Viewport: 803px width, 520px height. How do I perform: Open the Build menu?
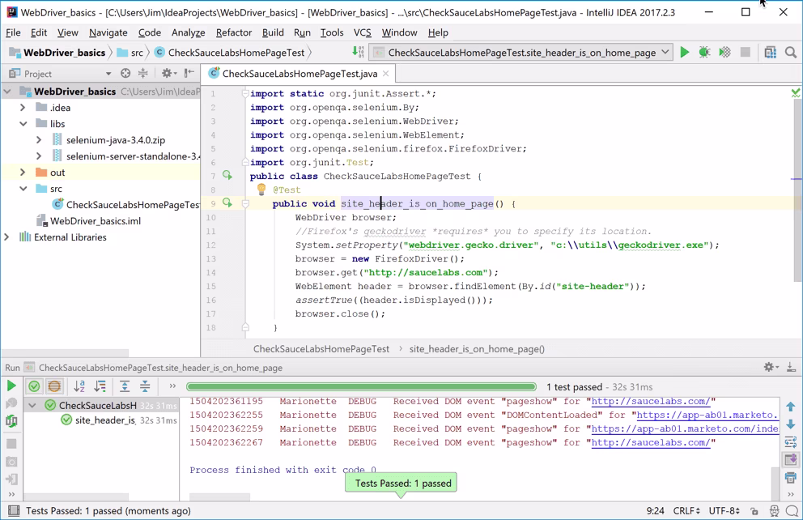pyautogui.click(x=273, y=32)
